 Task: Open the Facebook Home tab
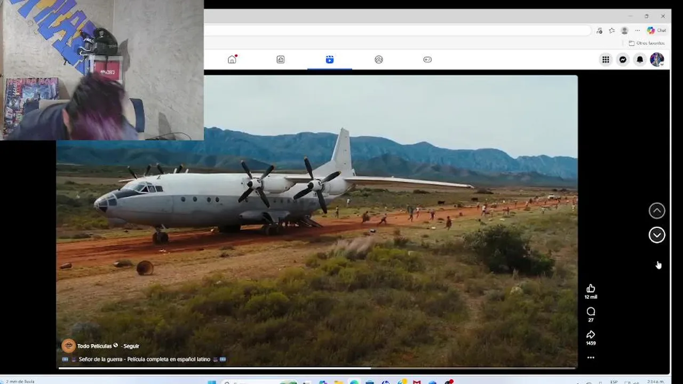click(232, 59)
